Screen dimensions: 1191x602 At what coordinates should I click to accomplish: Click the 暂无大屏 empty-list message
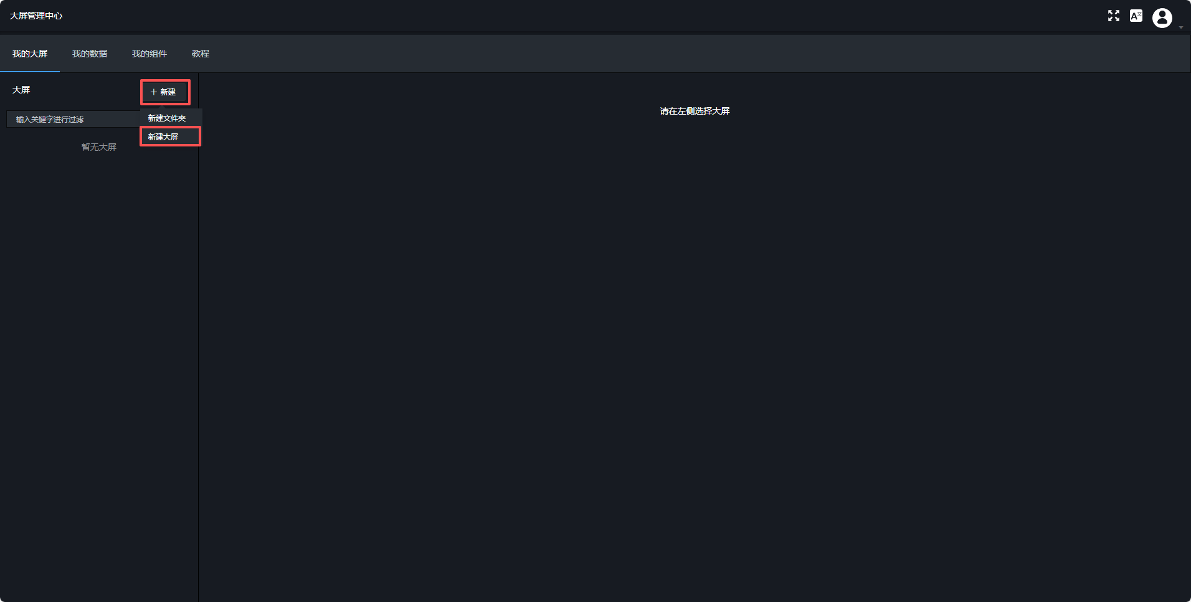(99, 147)
